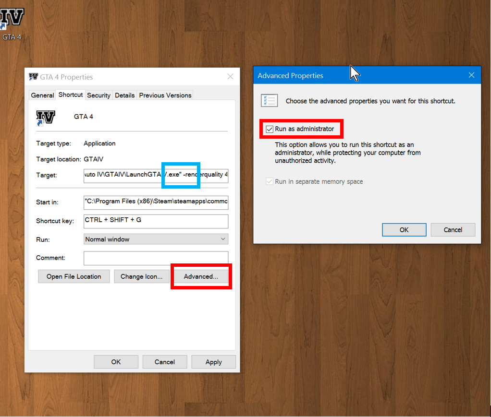Click the 'GTA 4 Properties' title text
The width and height of the screenshot is (491, 417).
tap(66, 77)
